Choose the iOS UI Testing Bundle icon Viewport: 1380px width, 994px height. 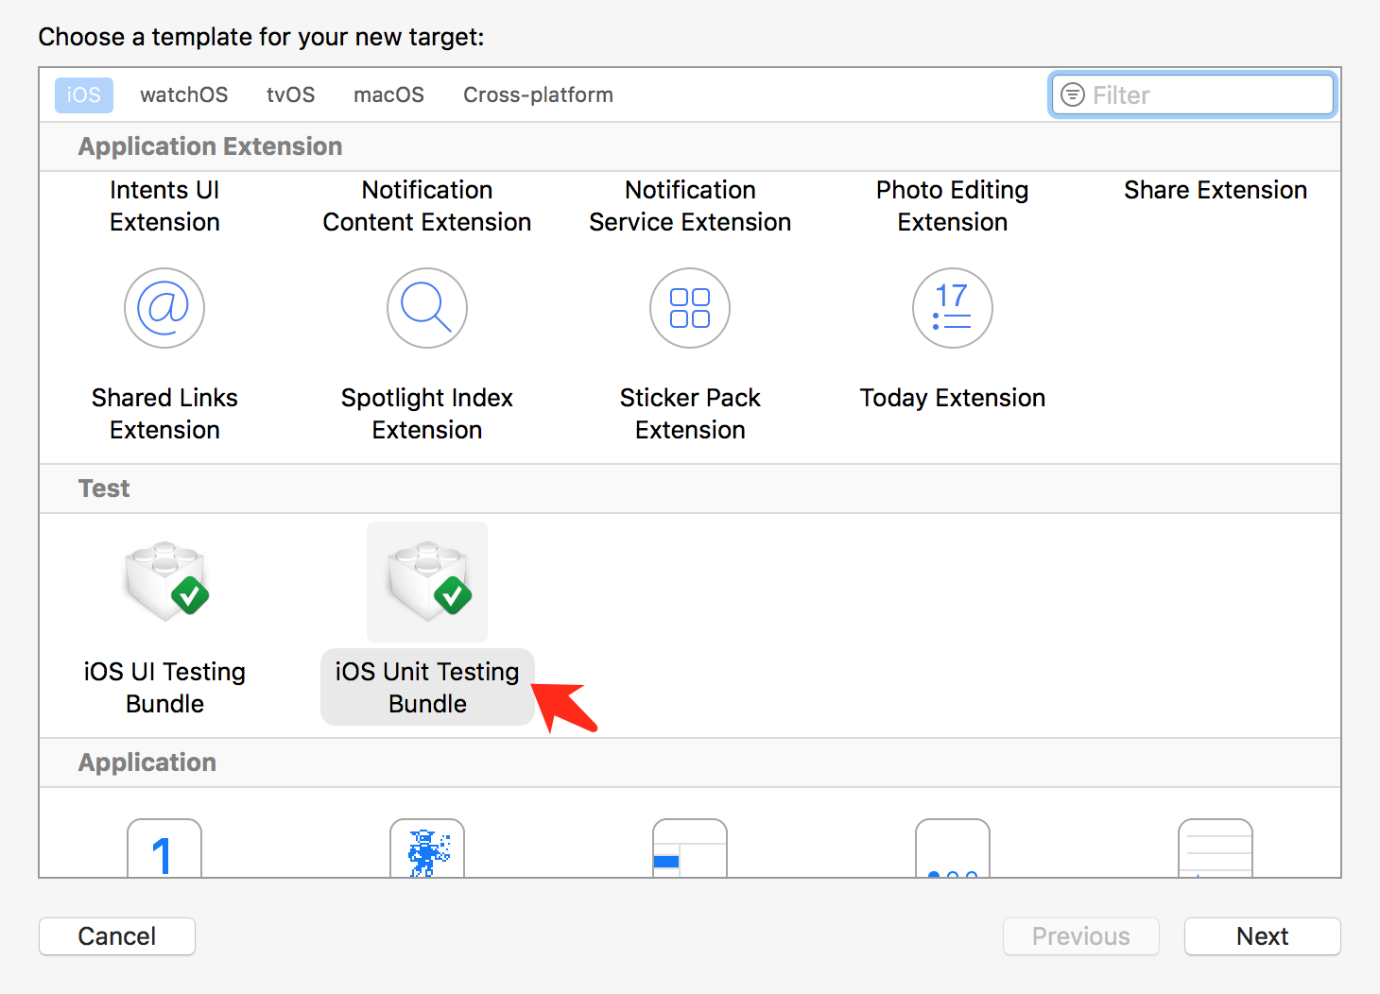(166, 582)
